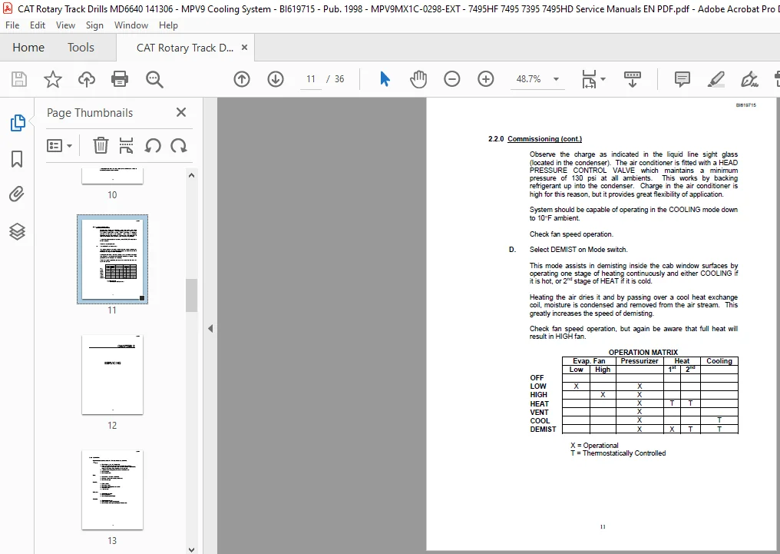
Task: Open the Page Thumbnails sidebar icon
Action: (x=18, y=122)
